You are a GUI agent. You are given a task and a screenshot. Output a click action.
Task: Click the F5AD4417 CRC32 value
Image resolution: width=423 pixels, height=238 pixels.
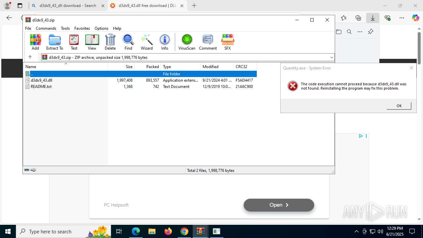click(x=244, y=80)
